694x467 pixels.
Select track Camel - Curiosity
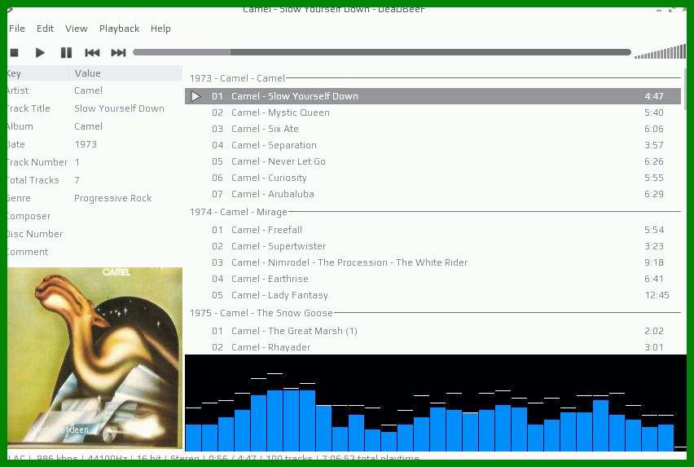433,178
